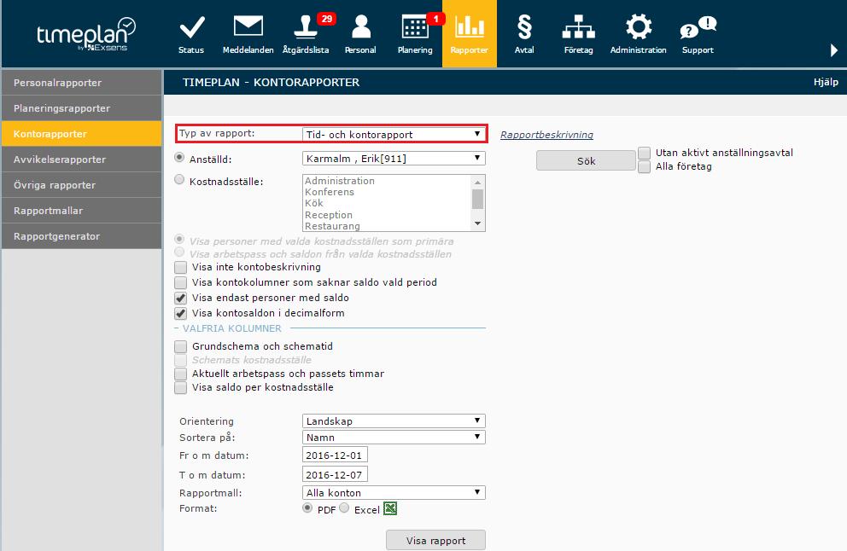Click scroll-down arrow in Kostnadsställe list
The height and width of the screenshot is (551, 847).
coord(477,223)
